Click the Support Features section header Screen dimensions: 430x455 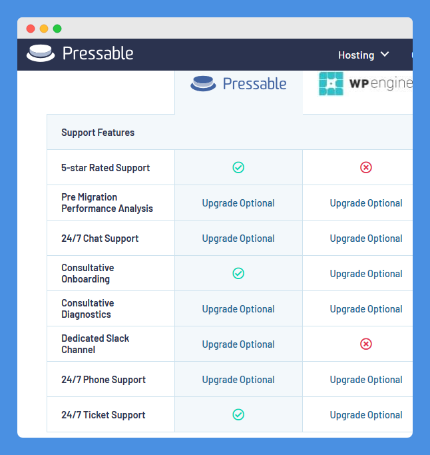pos(98,133)
